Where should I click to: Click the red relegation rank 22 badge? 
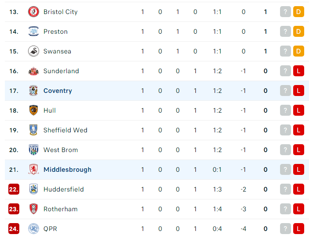tap(14, 189)
